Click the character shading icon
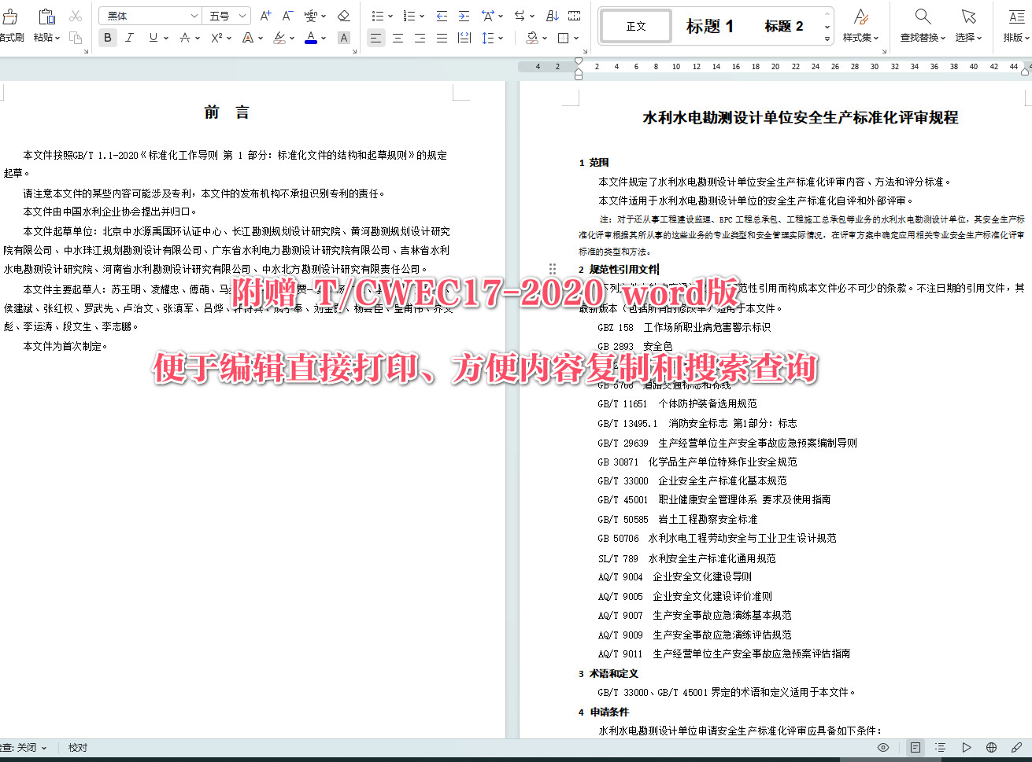The image size is (1032, 762). pyautogui.click(x=343, y=37)
